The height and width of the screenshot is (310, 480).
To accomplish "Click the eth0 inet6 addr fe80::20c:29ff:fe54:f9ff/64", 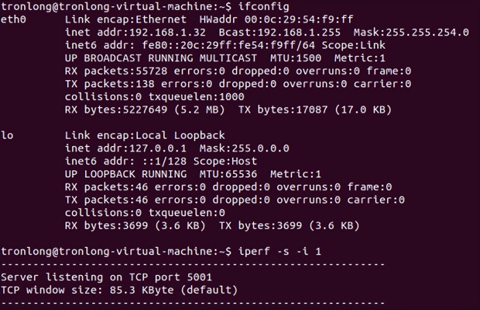I will pos(190,46).
